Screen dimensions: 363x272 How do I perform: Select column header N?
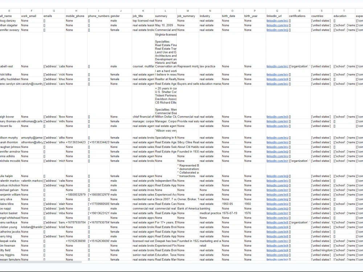210,11
